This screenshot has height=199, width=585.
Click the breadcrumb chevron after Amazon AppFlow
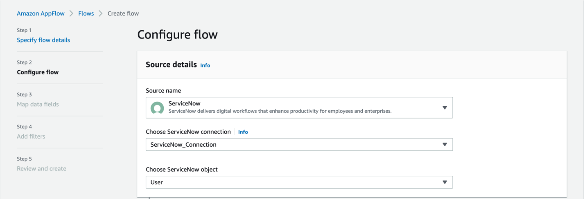(x=71, y=13)
